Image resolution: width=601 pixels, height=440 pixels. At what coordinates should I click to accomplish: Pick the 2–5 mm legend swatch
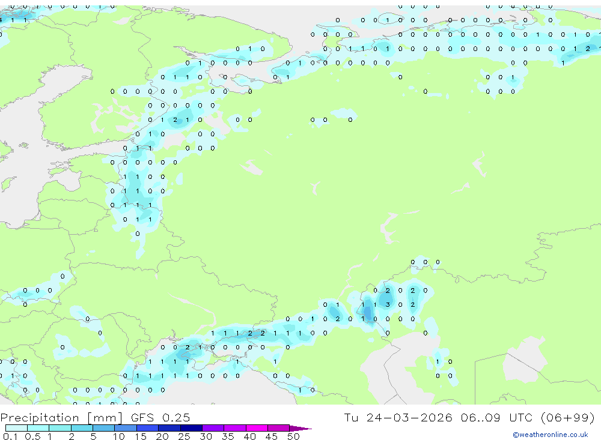(82, 428)
